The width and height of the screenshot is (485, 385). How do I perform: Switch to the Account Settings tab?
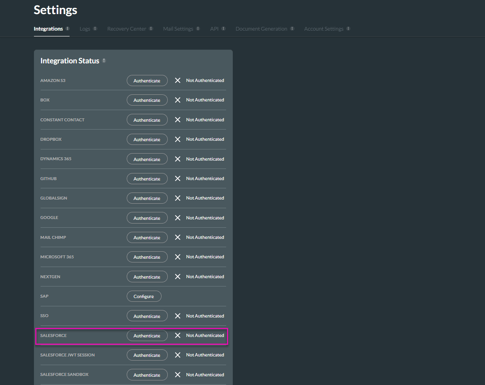pos(324,29)
